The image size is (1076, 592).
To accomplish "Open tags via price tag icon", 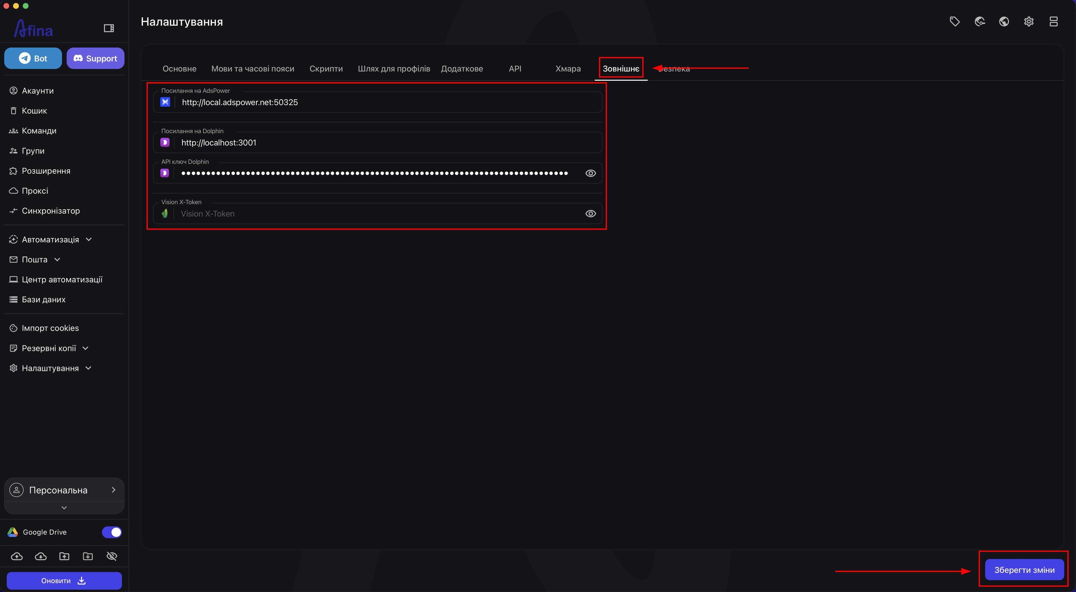I will point(954,22).
